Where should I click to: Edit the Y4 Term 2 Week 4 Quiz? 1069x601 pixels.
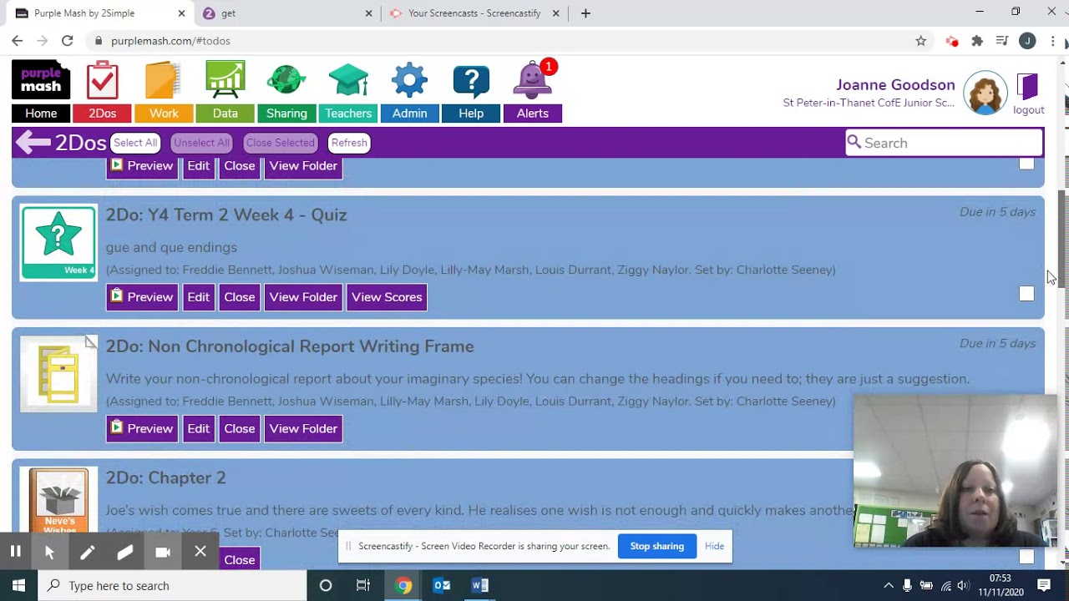click(198, 297)
